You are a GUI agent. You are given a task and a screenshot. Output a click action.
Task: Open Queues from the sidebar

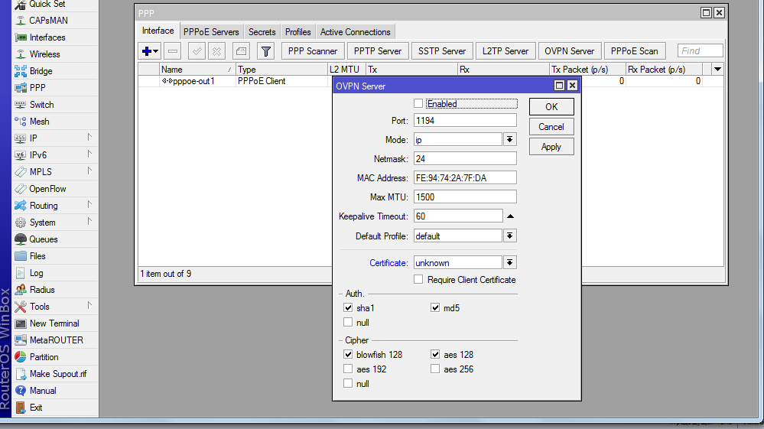pyautogui.click(x=21, y=239)
